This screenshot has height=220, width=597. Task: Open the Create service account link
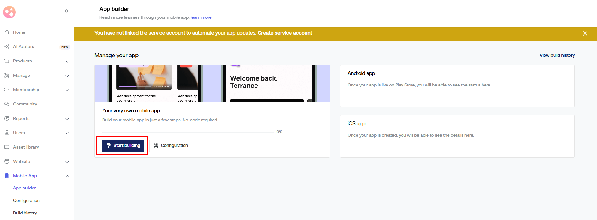click(x=285, y=33)
